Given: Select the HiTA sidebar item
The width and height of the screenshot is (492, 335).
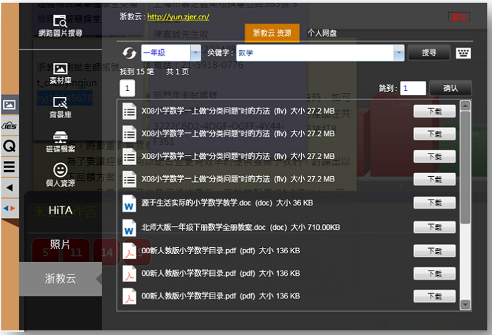Looking at the screenshot, I should coord(61,211).
